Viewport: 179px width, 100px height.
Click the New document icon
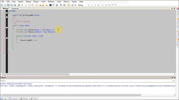click(2, 5)
